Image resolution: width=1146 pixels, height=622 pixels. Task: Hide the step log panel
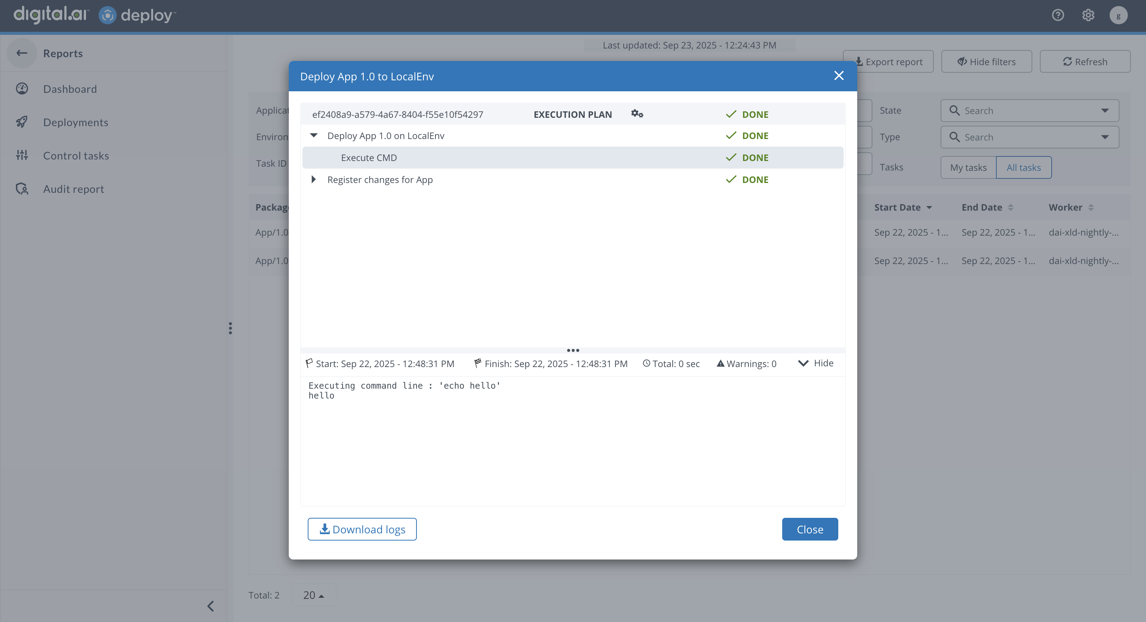(x=816, y=363)
